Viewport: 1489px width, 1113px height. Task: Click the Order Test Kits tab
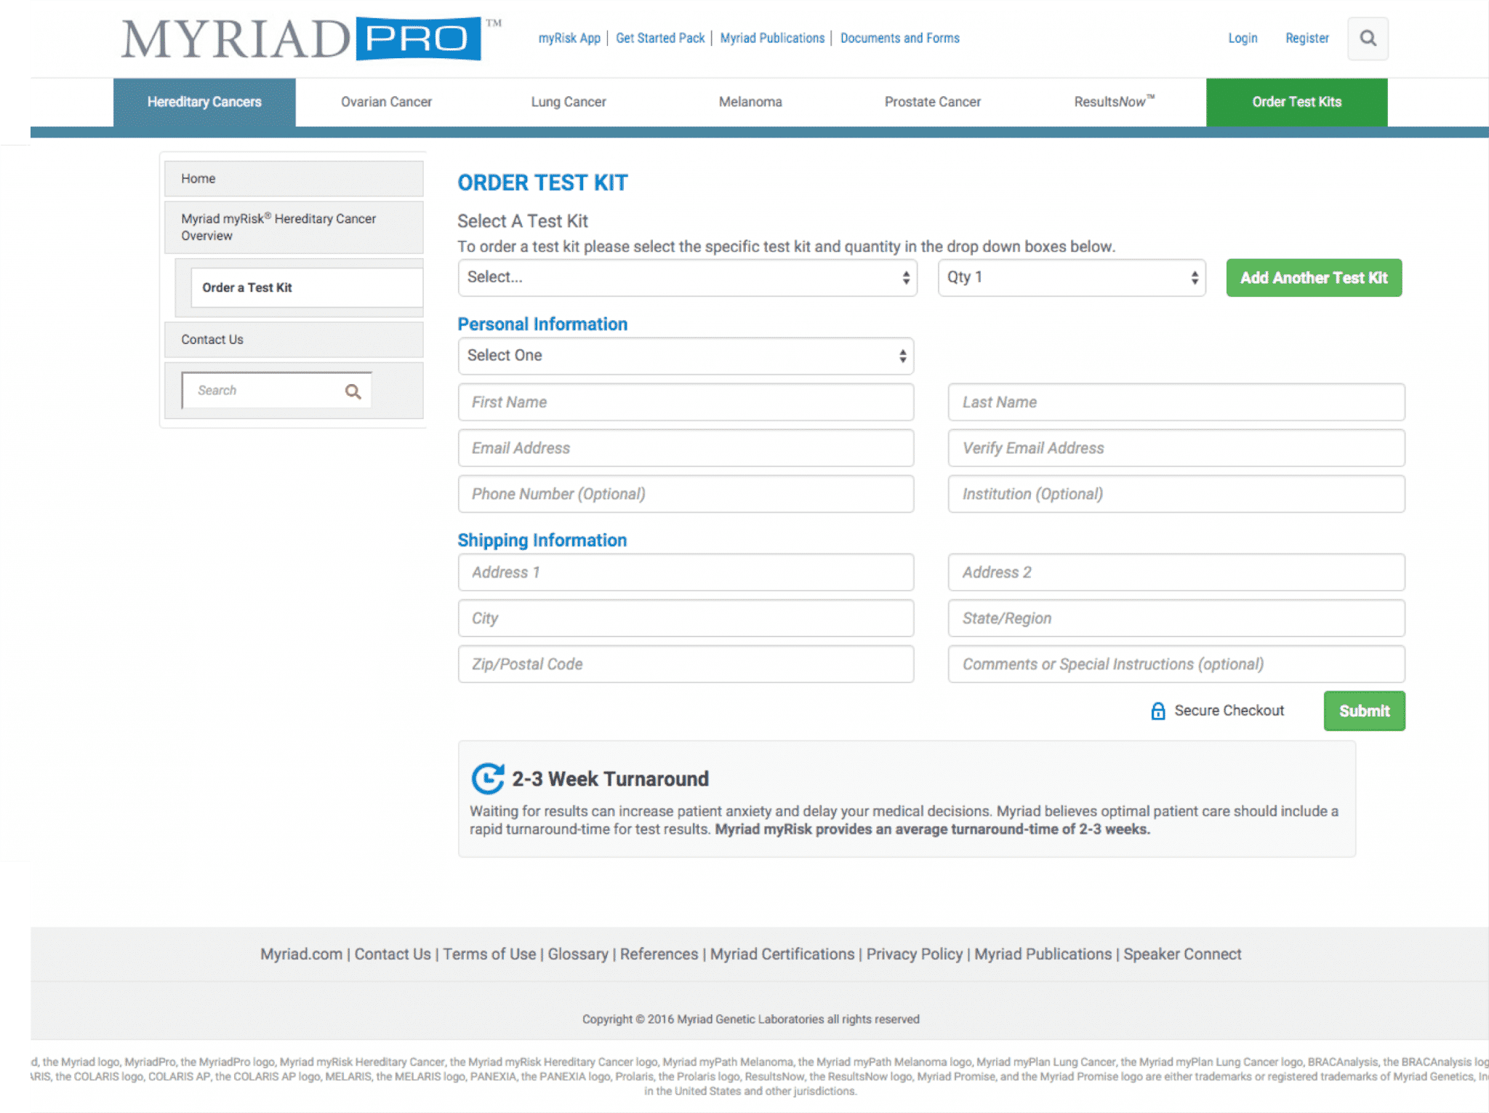[1295, 103]
